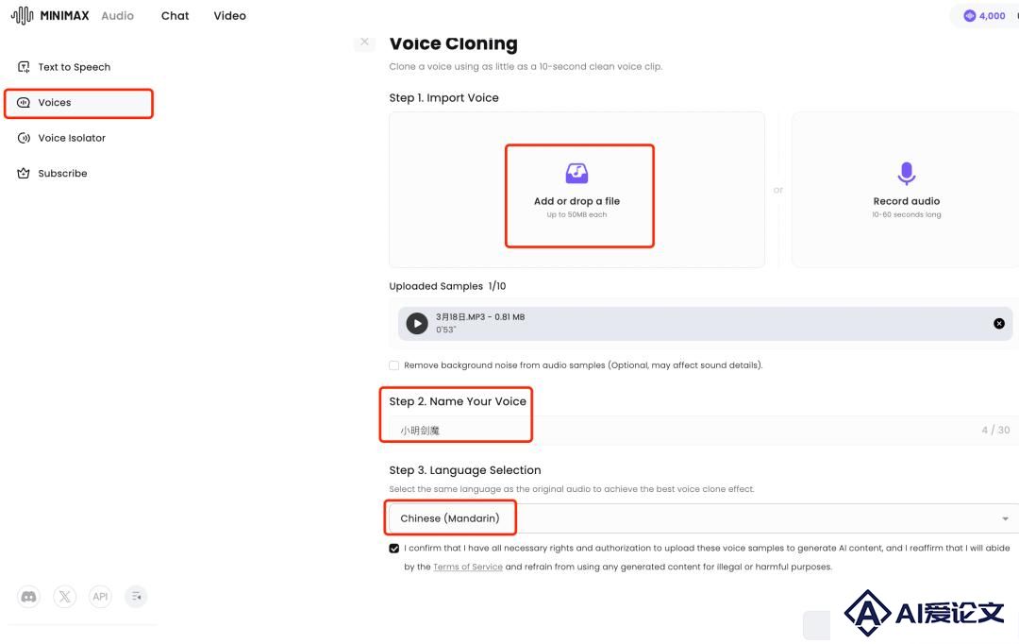Expand the Chinese (Mandarin) language dropdown
The width and height of the screenshot is (1019, 644).
[x=704, y=518]
